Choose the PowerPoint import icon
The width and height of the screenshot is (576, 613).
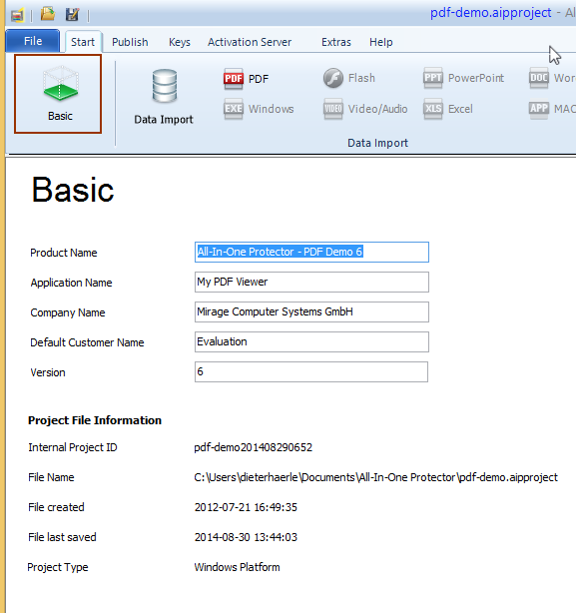coord(433,78)
